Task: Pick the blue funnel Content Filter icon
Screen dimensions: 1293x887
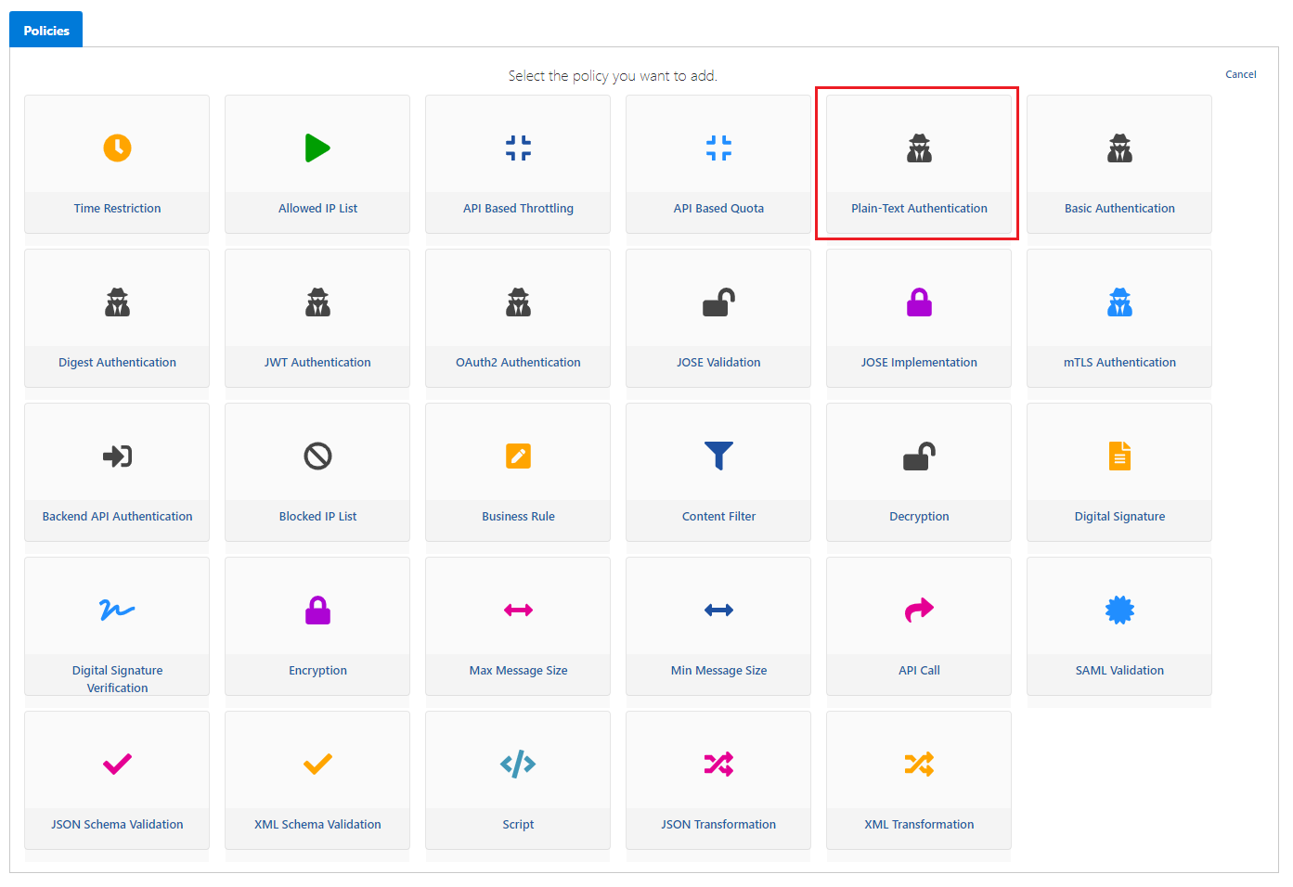Action: tap(718, 456)
